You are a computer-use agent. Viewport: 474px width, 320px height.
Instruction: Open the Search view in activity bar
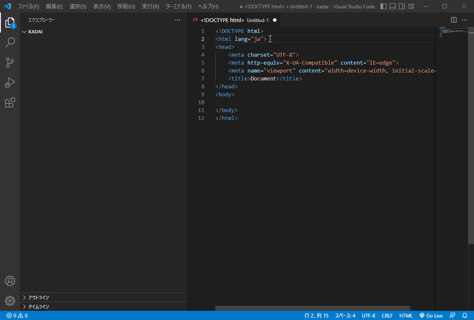(x=10, y=42)
